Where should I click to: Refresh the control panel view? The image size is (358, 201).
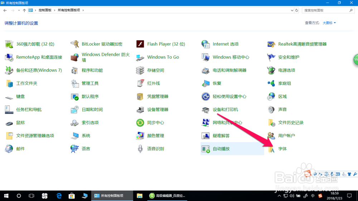[x=296, y=10]
